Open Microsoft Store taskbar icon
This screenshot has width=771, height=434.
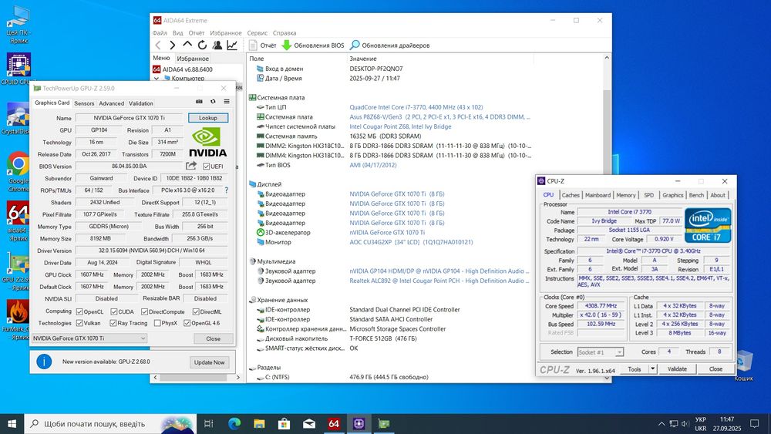click(x=284, y=424)
